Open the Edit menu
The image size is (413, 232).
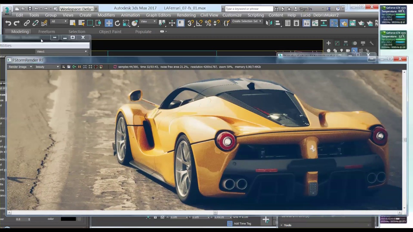click(x=19, y=15)
